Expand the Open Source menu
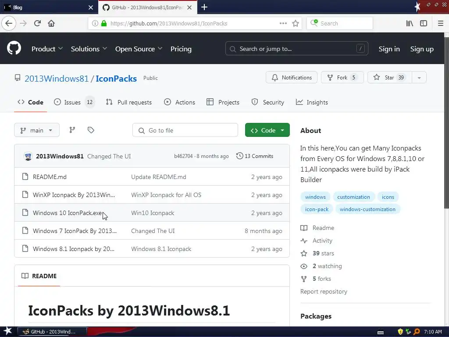449x337 pixels. point(139,49)
